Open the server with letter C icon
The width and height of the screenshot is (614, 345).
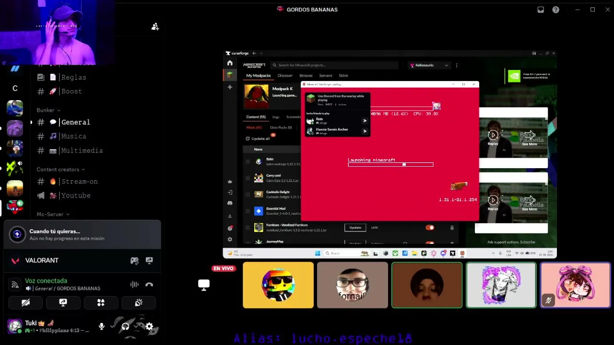pyautogui.click(x=15, y=88)
